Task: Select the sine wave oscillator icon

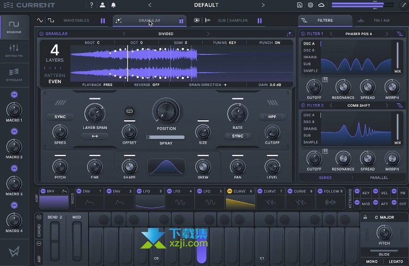Action: point(40,20)
